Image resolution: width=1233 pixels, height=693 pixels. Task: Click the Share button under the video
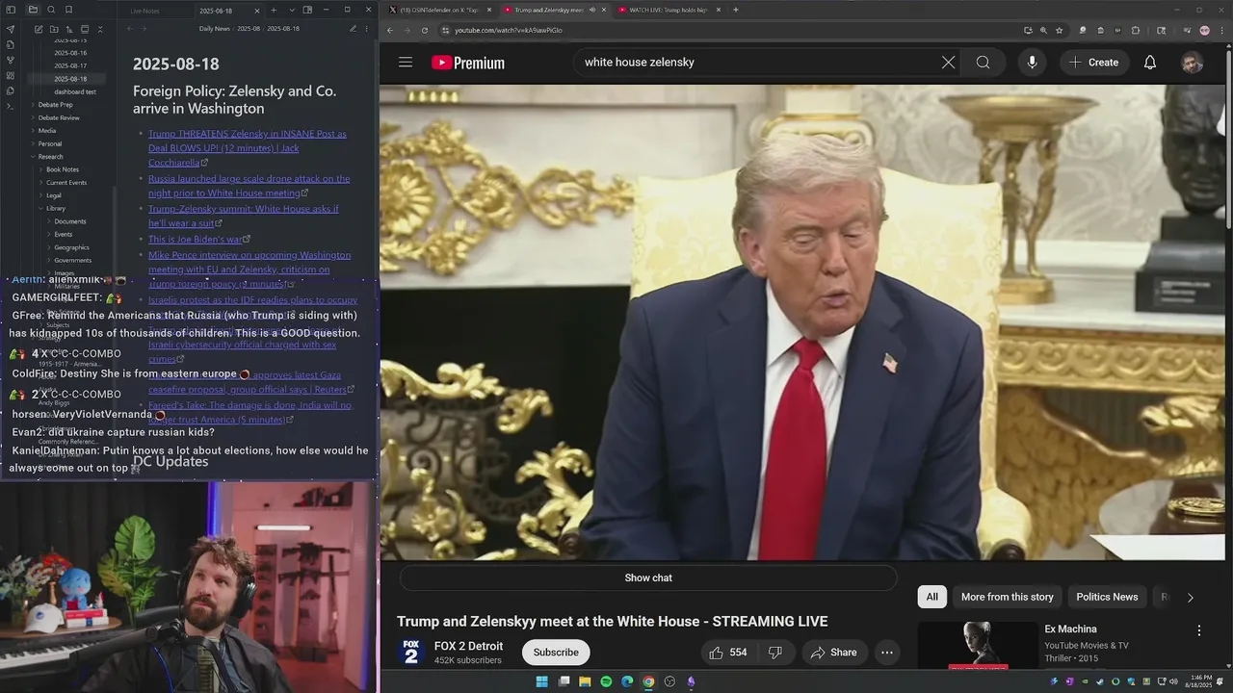833,653
